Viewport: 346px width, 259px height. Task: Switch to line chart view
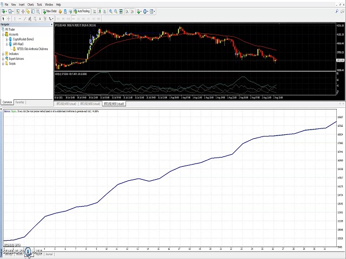[105, 11]
